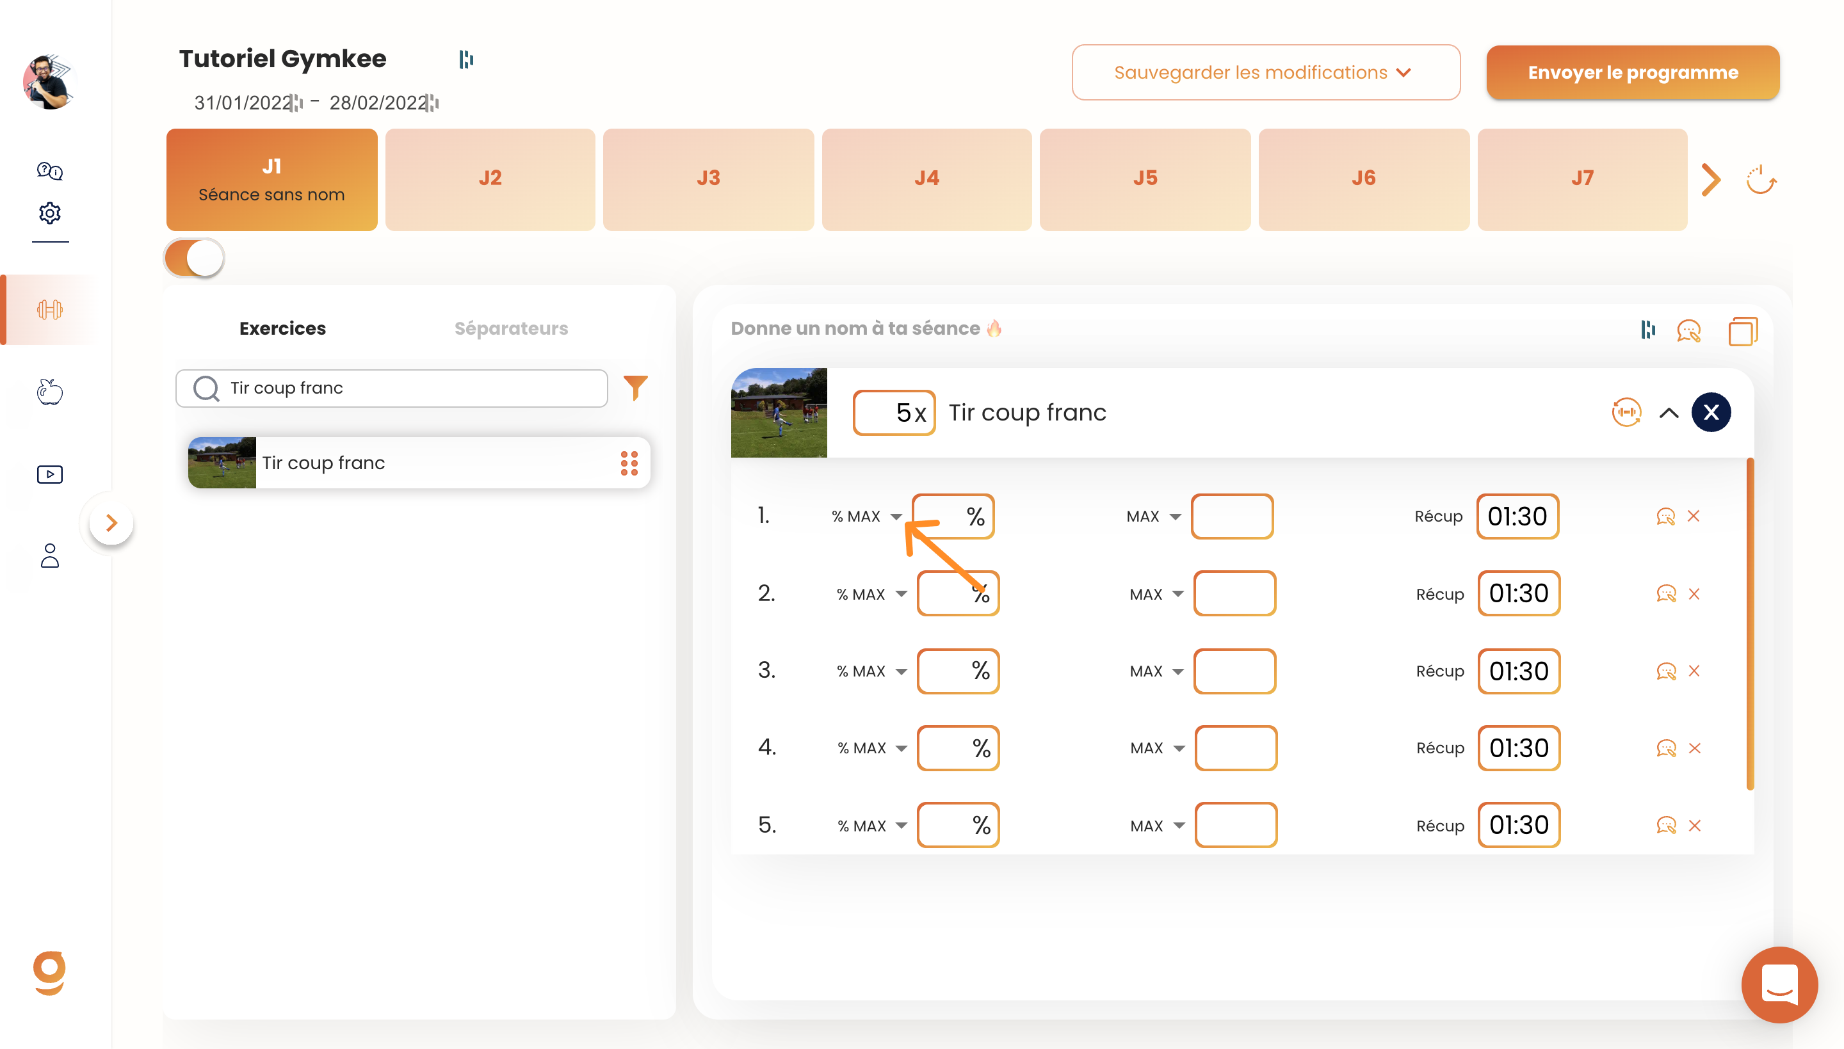Select the J3 day tab

click(x=708, y=179)
